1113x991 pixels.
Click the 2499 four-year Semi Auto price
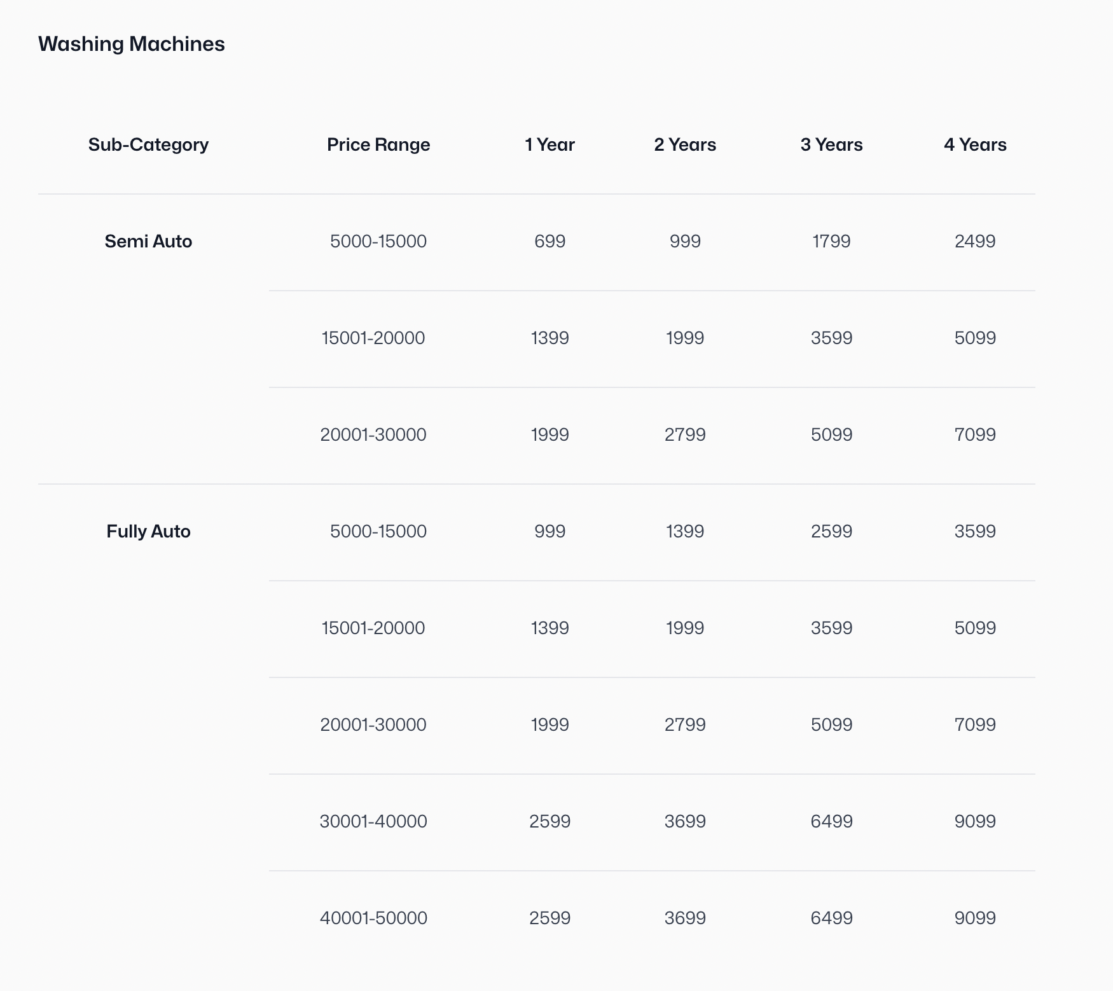tap(976, 242)
